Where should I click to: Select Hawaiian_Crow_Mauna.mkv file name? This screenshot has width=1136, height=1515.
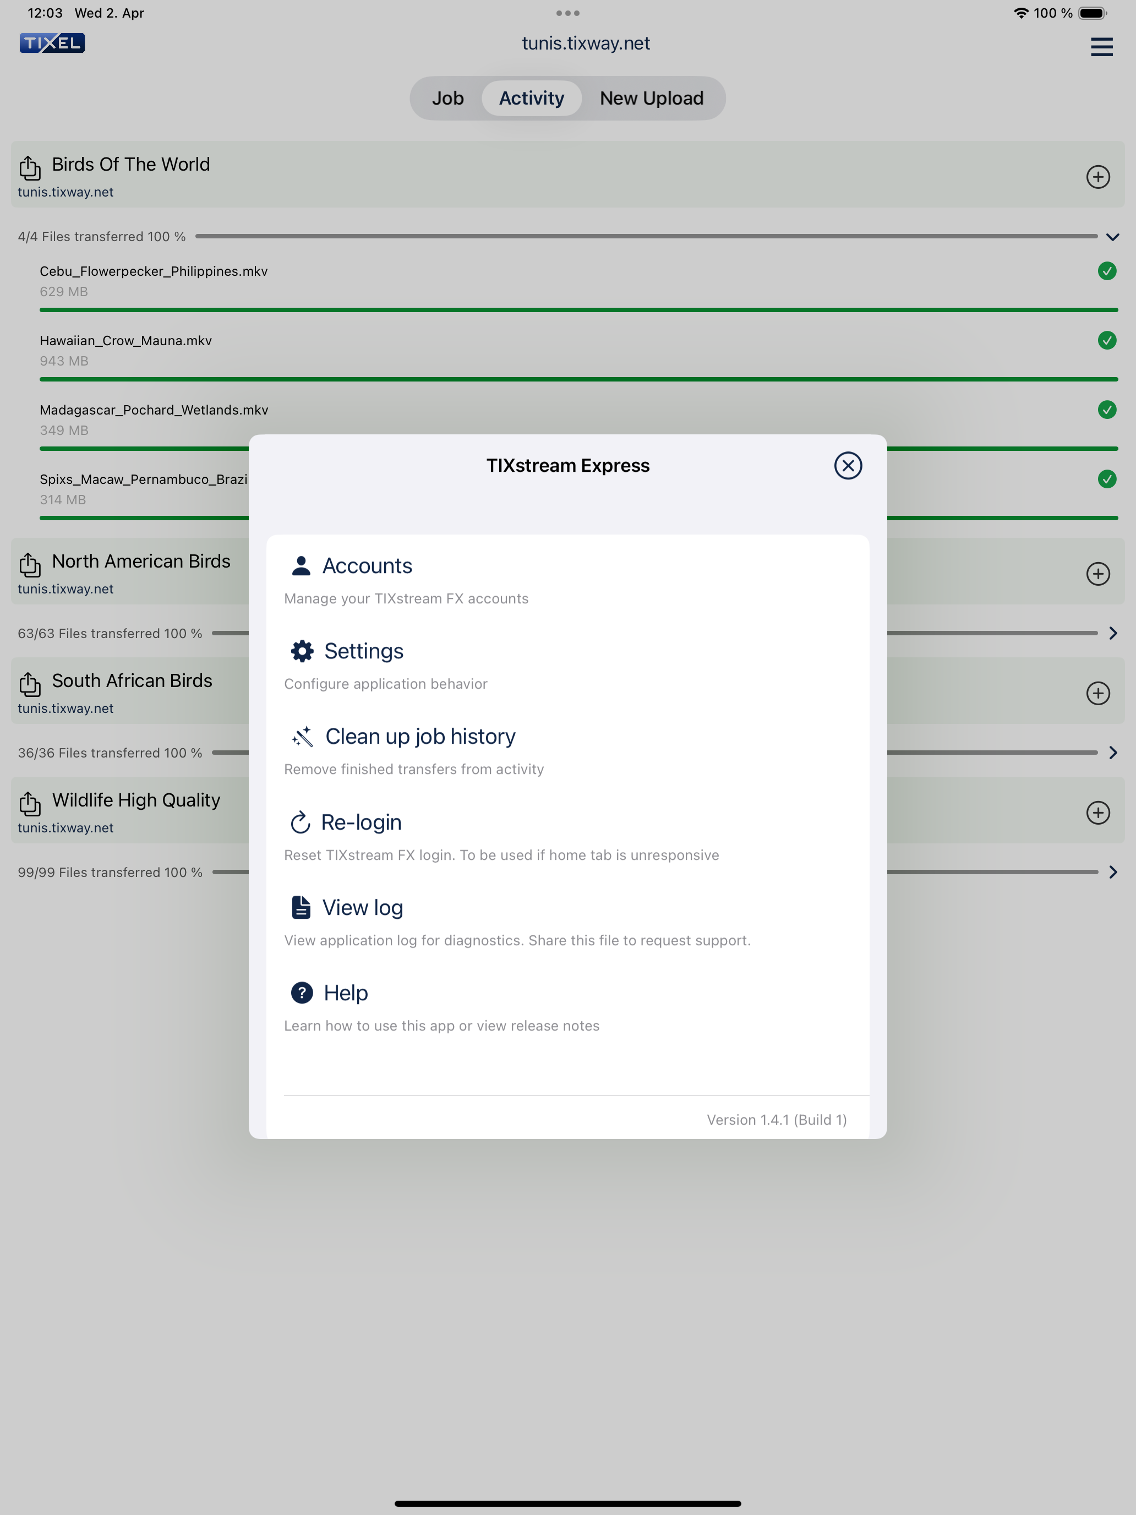pos(126,340)
